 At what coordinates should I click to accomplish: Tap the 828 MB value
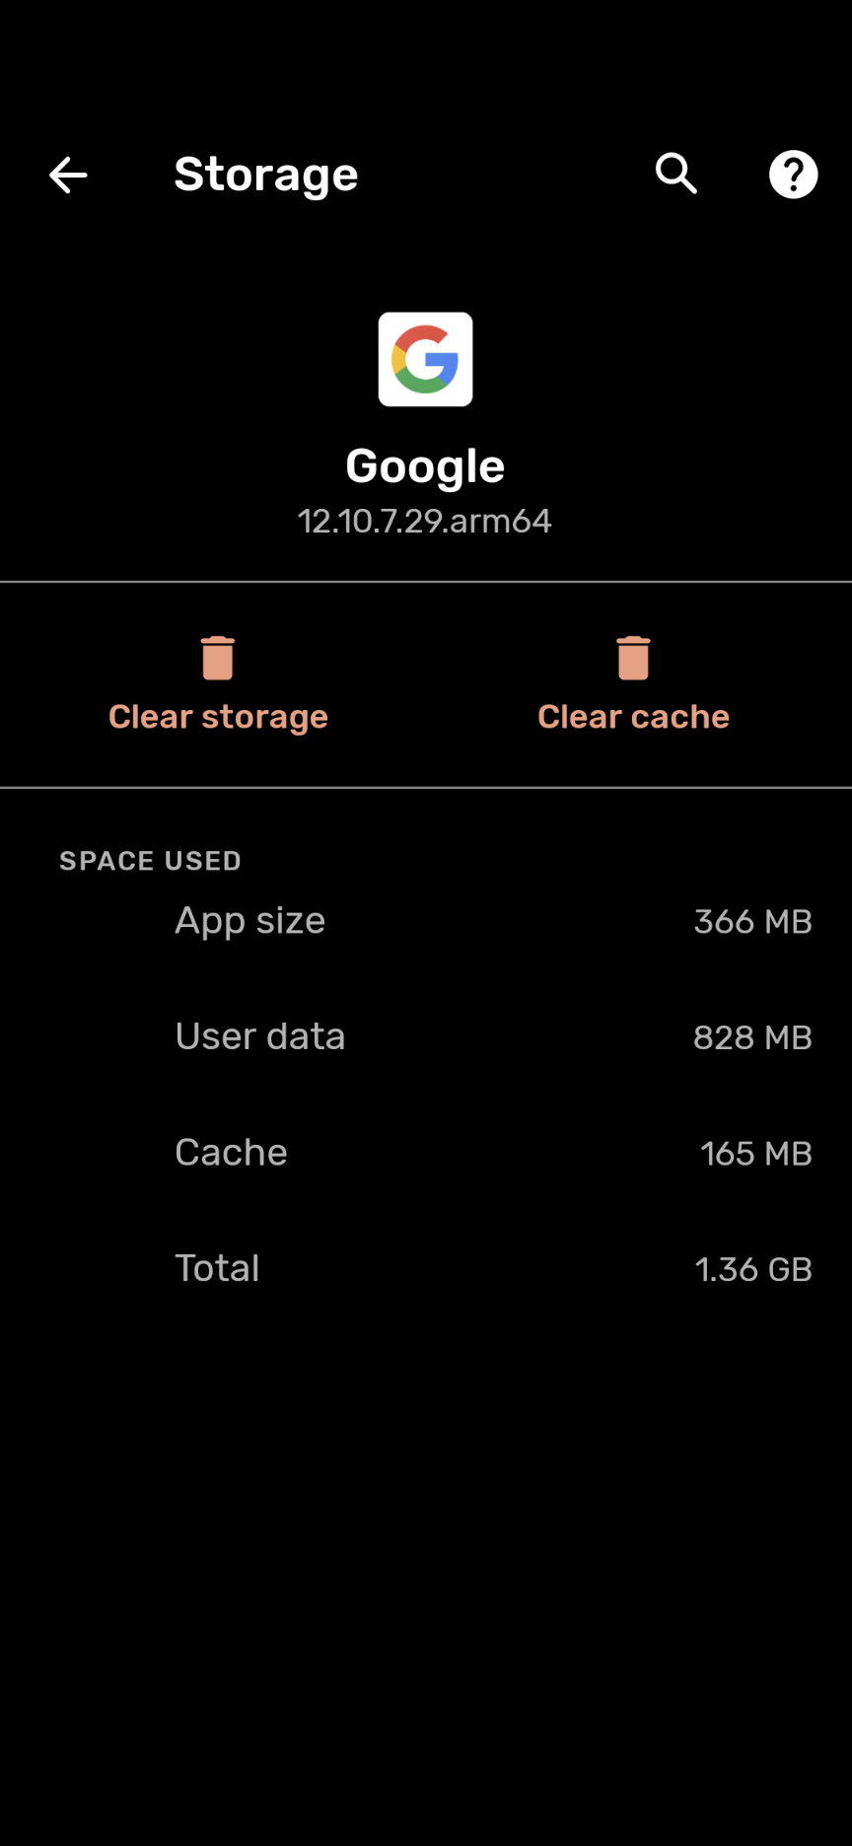[752, 1038]
